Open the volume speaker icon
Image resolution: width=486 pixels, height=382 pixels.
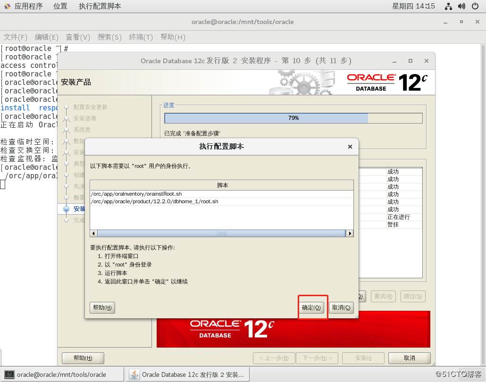pyautogui.click(x=461, y=6)
